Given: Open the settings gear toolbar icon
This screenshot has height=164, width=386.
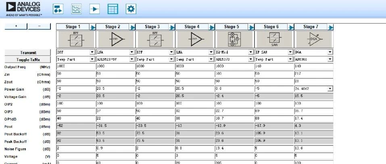Looking at the screenshot, I should tap(131, 9).
